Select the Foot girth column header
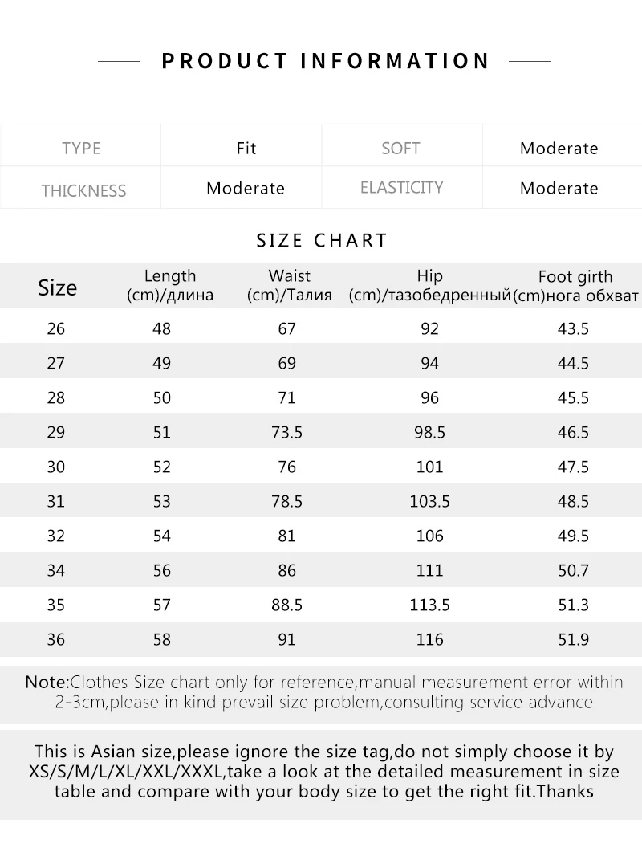This screenshot has width=642, height=852. point(575,285)
